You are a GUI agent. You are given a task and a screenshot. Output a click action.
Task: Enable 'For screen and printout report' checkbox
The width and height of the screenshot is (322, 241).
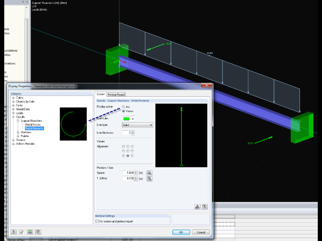pos(97,221)
